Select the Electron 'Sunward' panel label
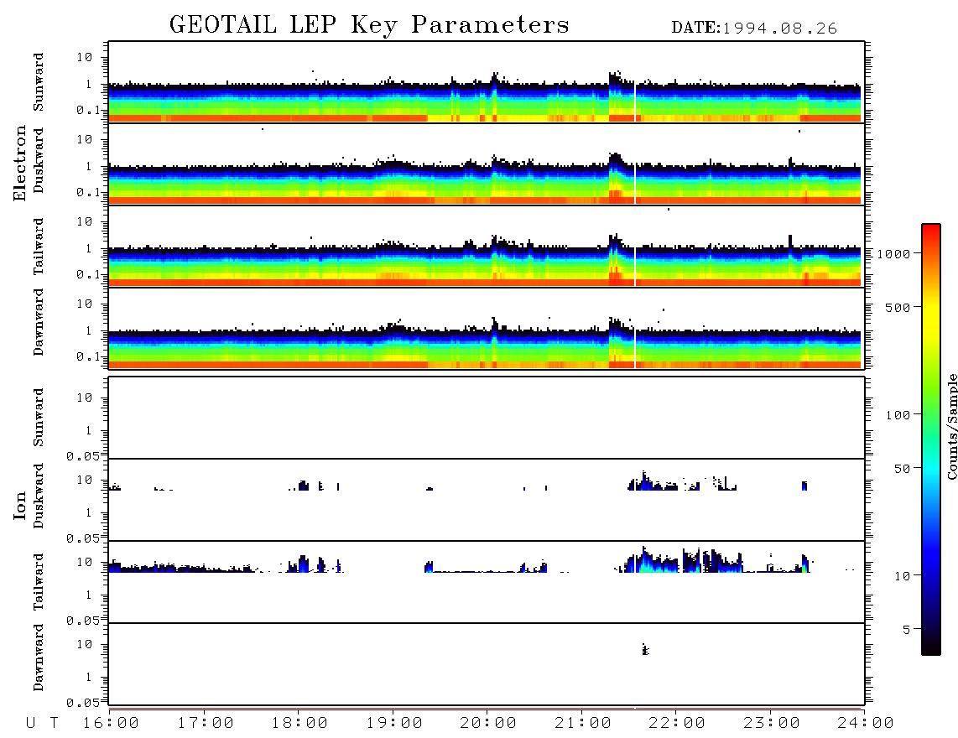 (x=39, y=82)
